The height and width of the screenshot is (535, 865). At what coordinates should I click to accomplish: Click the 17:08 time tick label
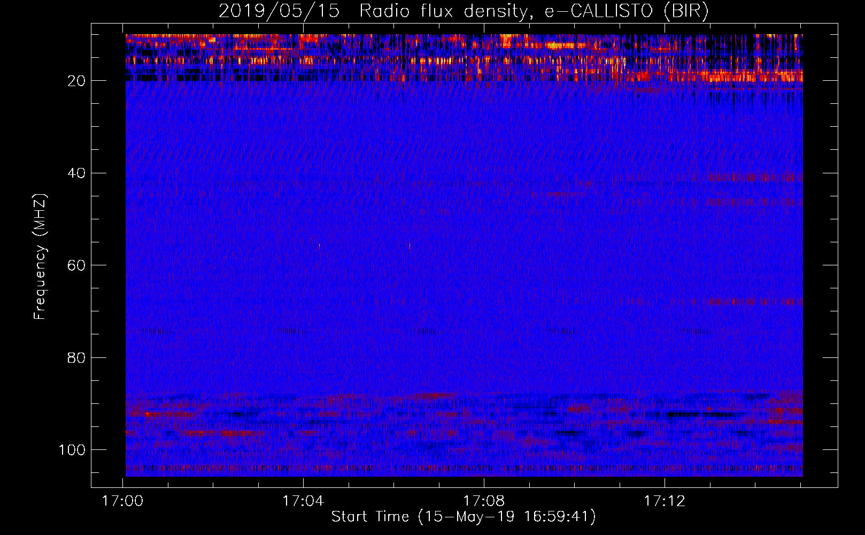point(484,501)
